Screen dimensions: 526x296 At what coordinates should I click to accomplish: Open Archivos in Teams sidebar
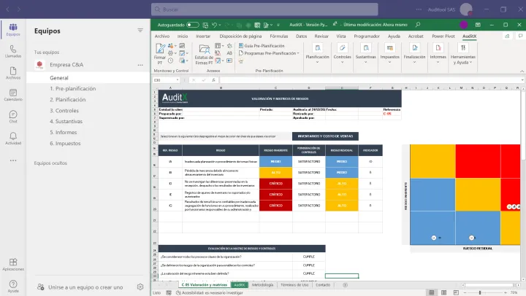[x=13, y=73]
